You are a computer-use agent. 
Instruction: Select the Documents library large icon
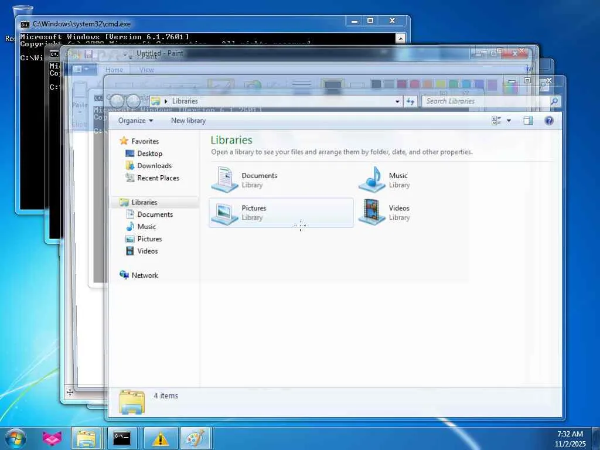click(x=225, y=179)
